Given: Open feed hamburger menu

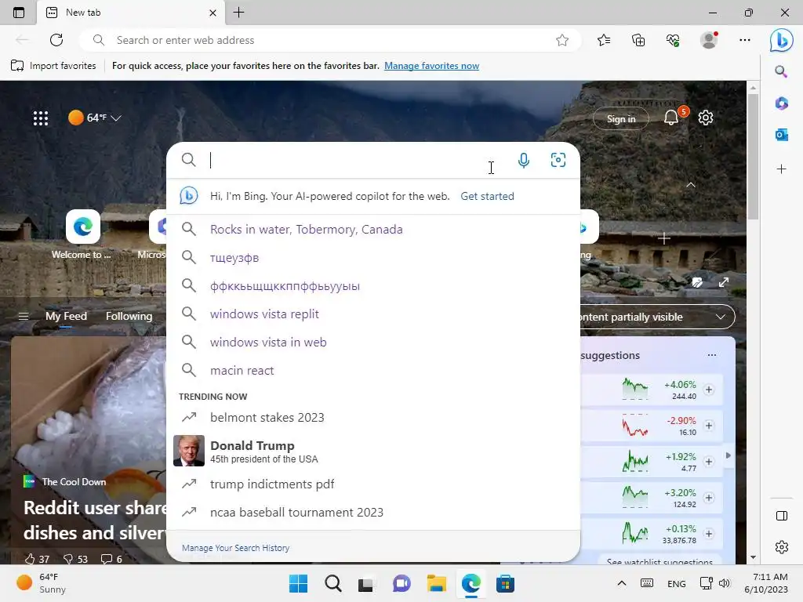Looking at the screenshot, I should pyautogui.click(x=24, y=317).
